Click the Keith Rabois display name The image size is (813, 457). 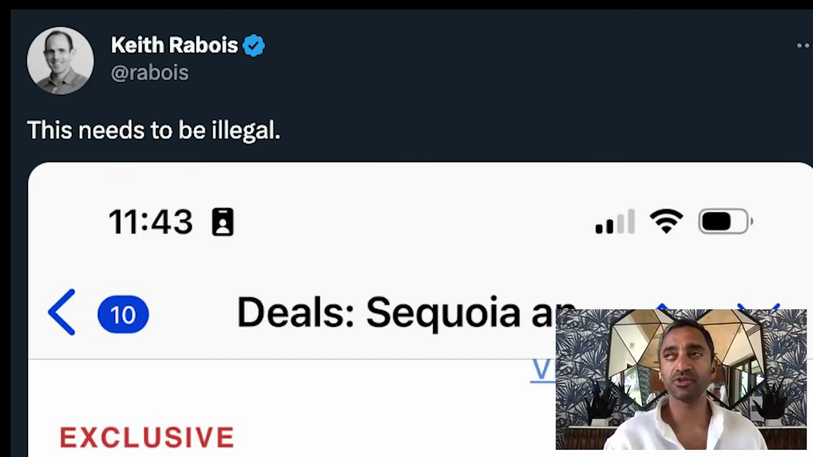(x=174, y=45)
